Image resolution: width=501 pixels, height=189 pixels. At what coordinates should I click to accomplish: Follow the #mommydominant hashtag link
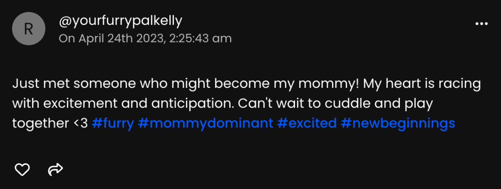coord(205,123)
